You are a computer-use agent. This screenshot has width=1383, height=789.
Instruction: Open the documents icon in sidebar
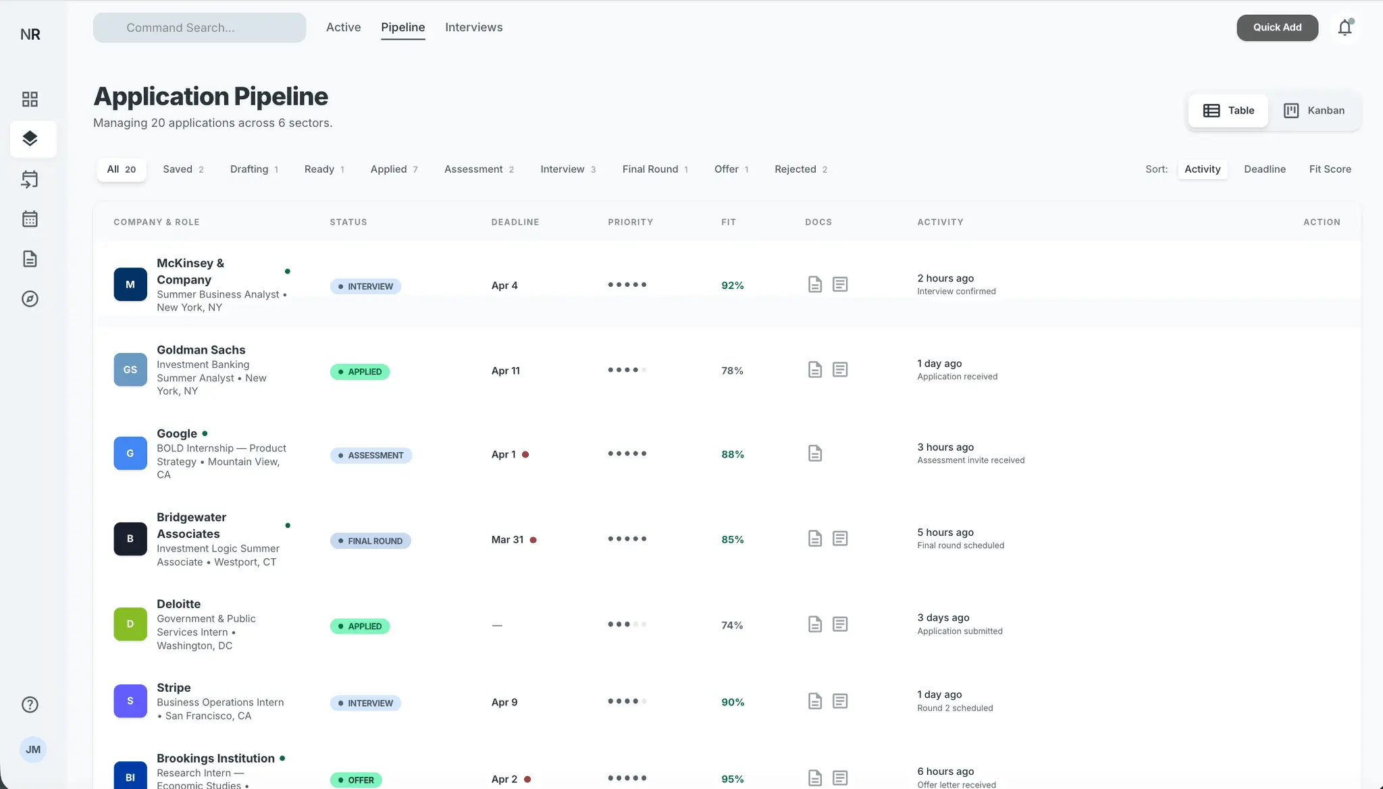[30, 259]
